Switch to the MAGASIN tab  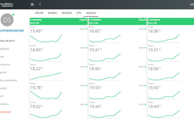coord(67,13)
